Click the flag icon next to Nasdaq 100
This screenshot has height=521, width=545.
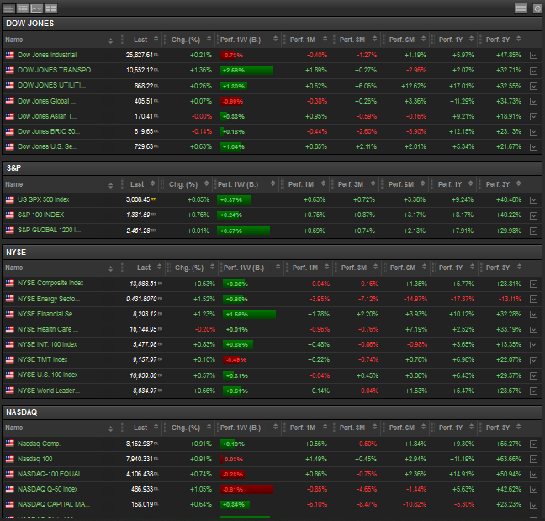10,459
